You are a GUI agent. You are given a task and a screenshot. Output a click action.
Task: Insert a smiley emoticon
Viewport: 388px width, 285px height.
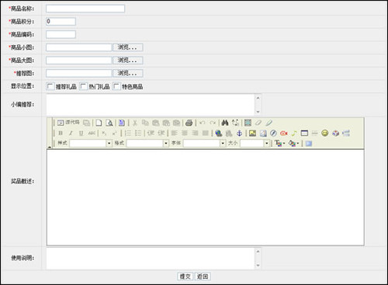[325, 134]
